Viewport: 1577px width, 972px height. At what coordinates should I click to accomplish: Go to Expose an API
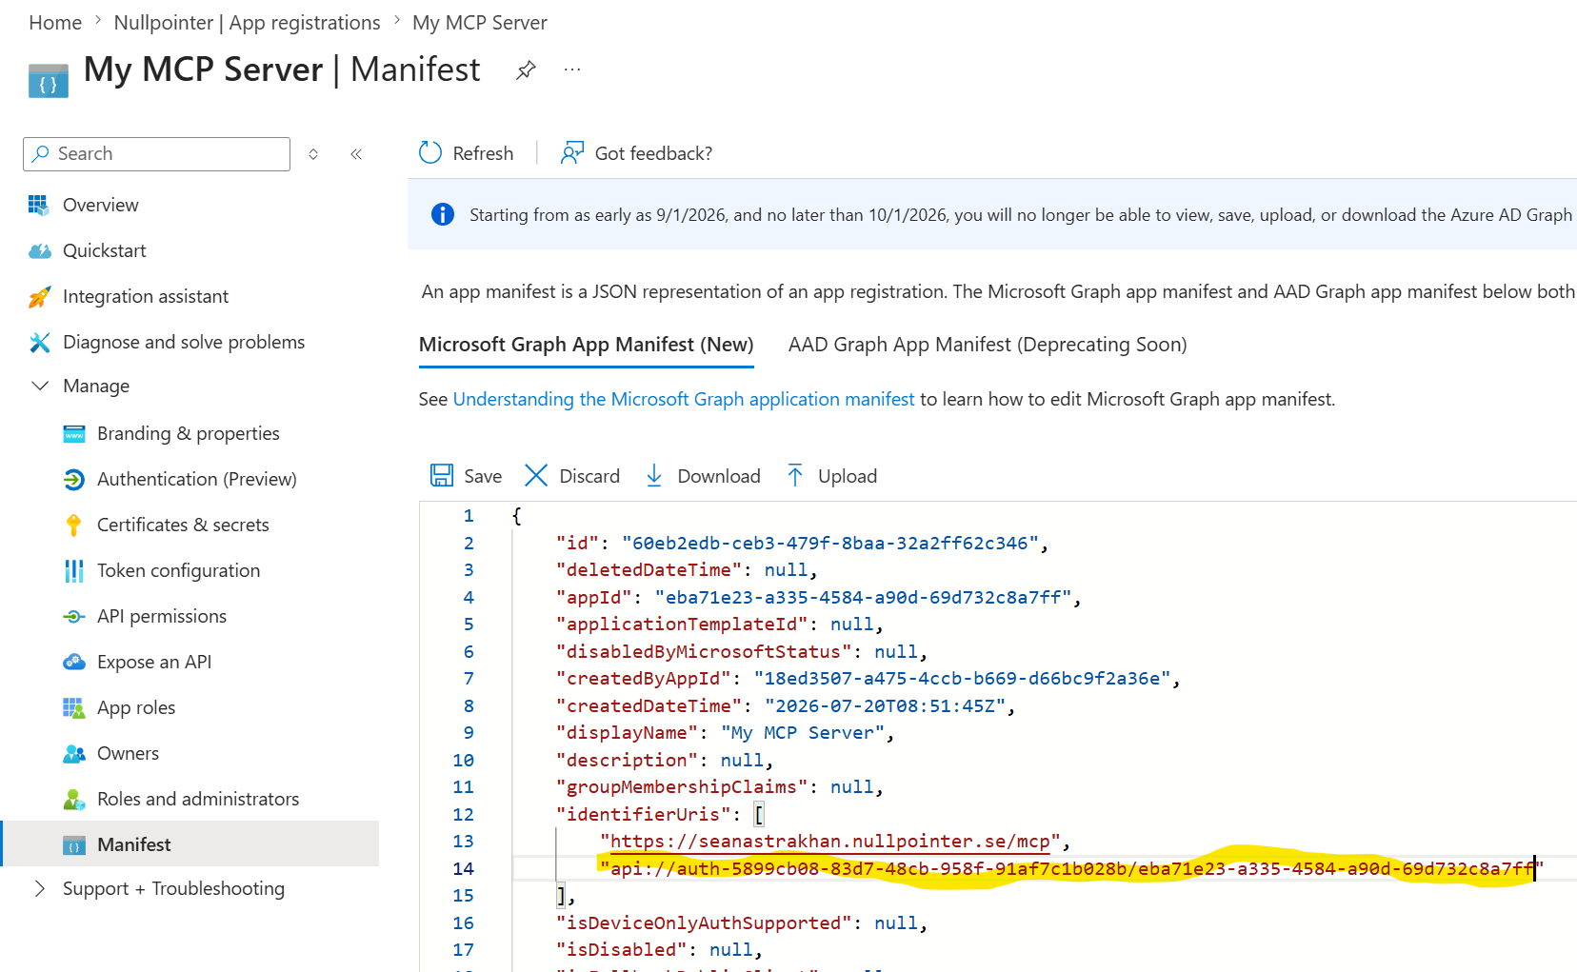coord(154,662)
